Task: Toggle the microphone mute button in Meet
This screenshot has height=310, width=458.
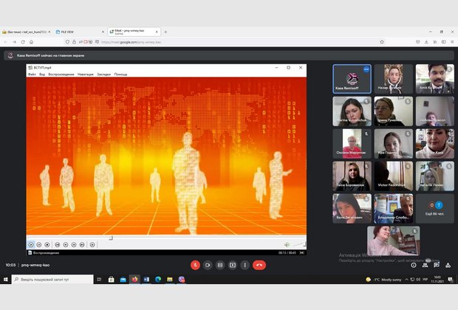Action: click(x=195, y=264)
